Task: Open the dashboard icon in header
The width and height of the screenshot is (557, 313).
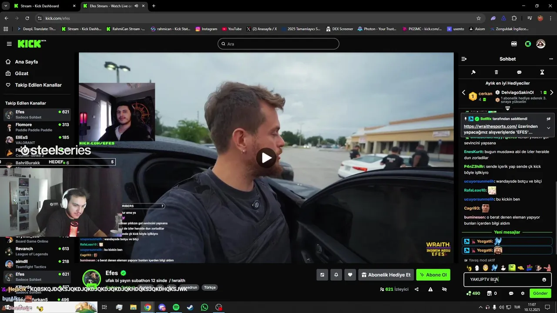Action: pos(514,44)
